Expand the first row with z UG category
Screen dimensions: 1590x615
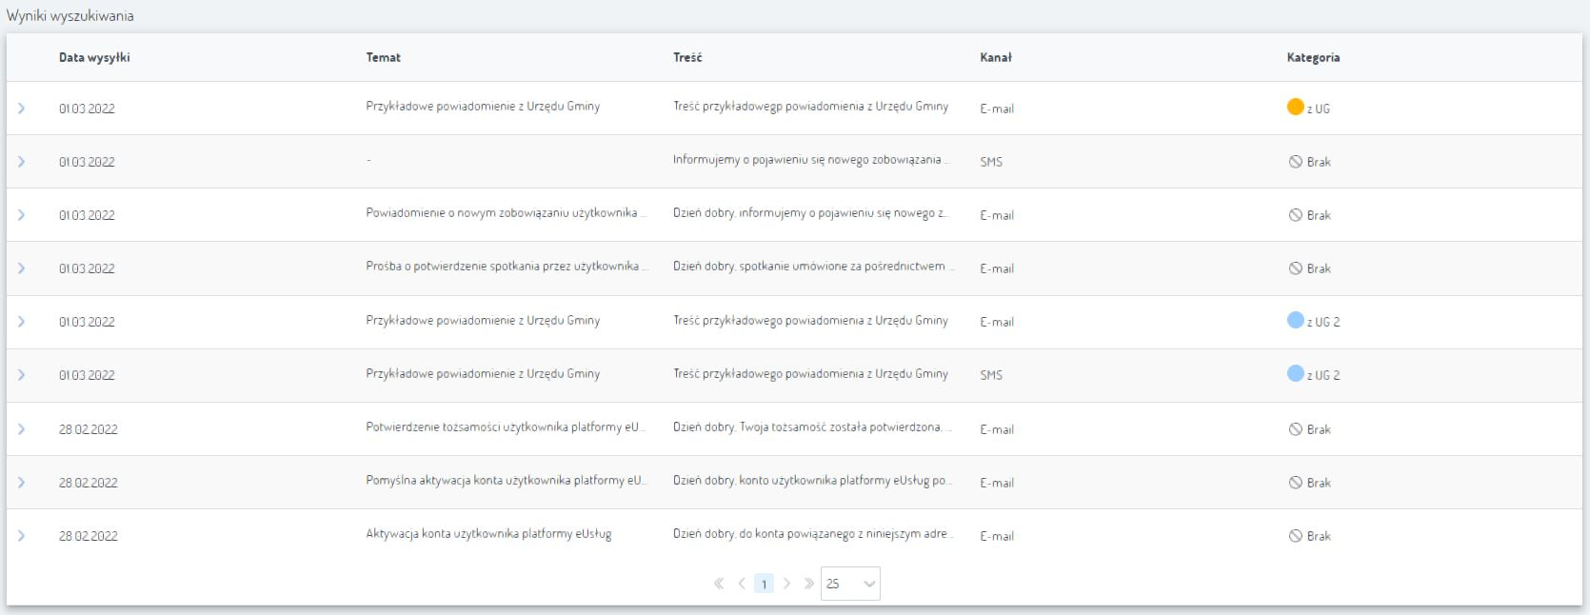point(21,109)
